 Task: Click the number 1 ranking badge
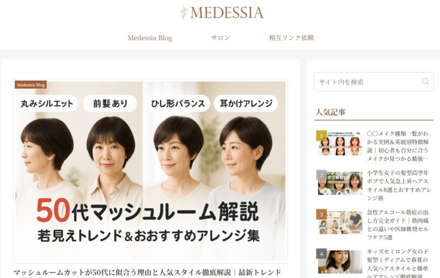click(x=321, y=136)
